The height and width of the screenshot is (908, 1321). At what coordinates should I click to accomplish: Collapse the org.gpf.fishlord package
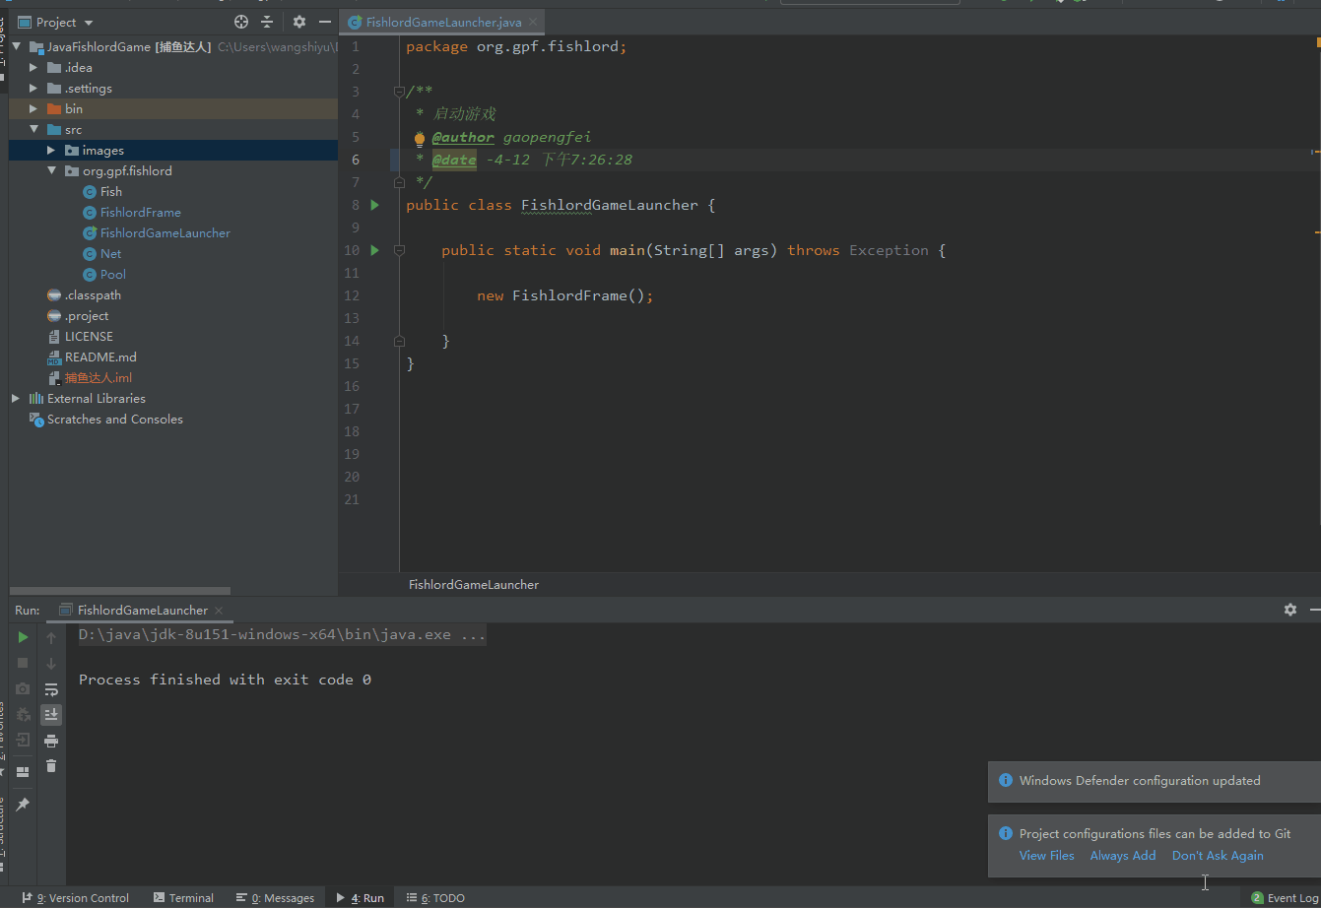click(x=51, y=170)
